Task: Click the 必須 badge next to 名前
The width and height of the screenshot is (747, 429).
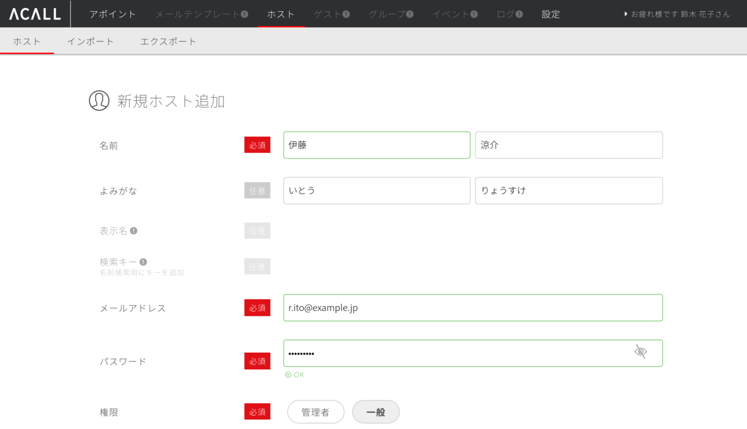Action: point(257,145)
